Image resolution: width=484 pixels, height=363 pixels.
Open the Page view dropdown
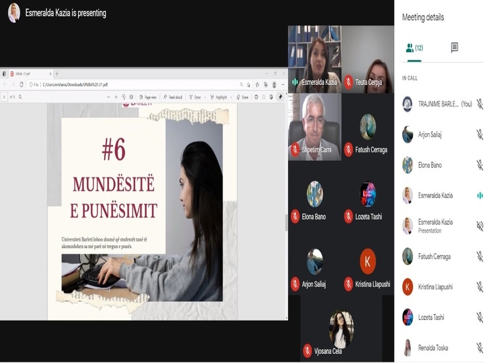[x=148, y=96]
